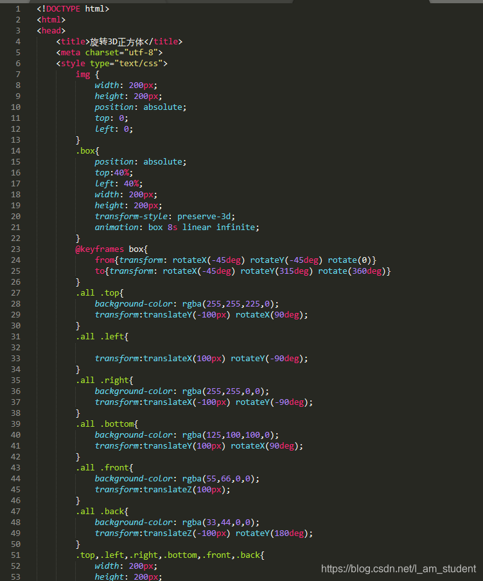Click the 'to{transform' keyframe line
Viewport: 483px width, 581px height.
[x=243, y=271]
